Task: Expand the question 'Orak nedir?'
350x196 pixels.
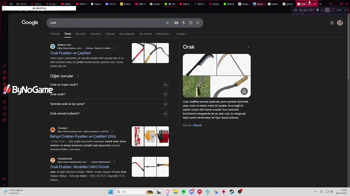Action: pyautogui.click(x=109, y=94)
